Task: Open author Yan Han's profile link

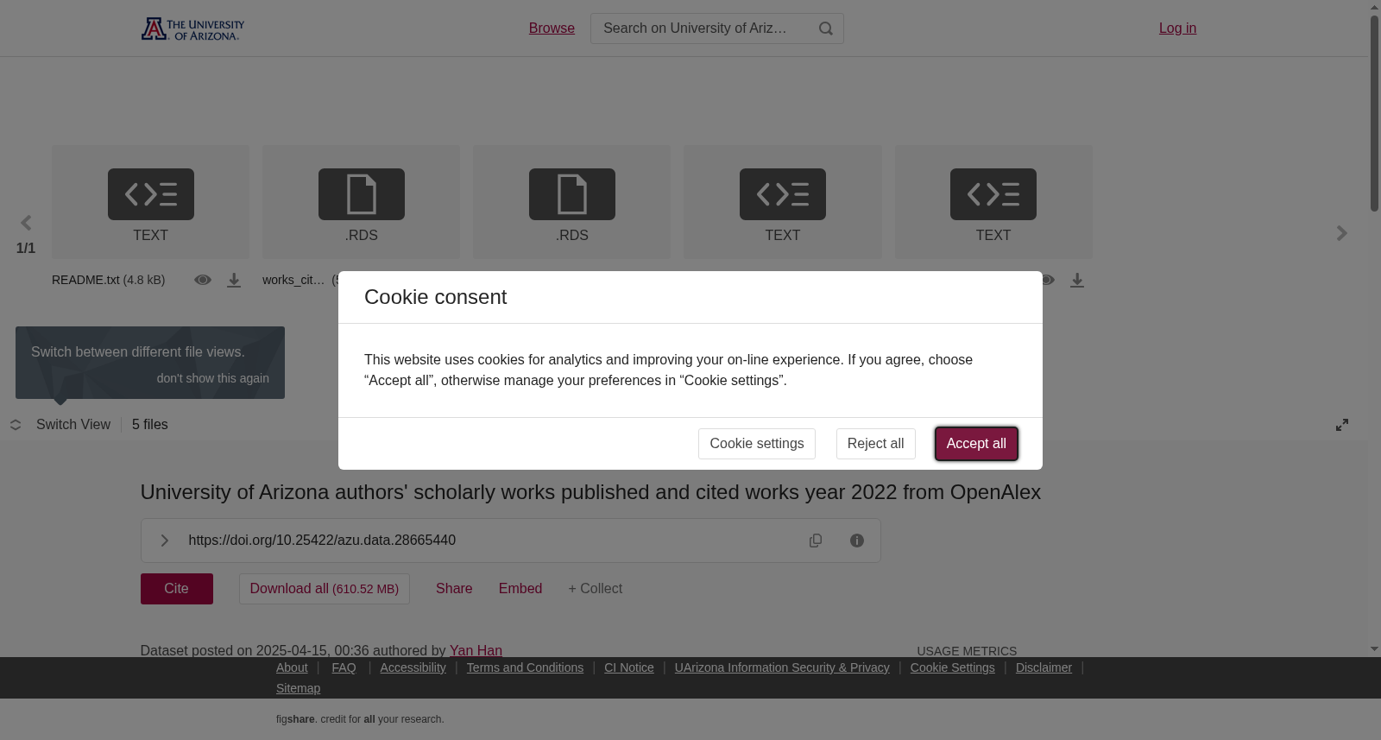Action: pyautogui.click(x=476, y=651)
